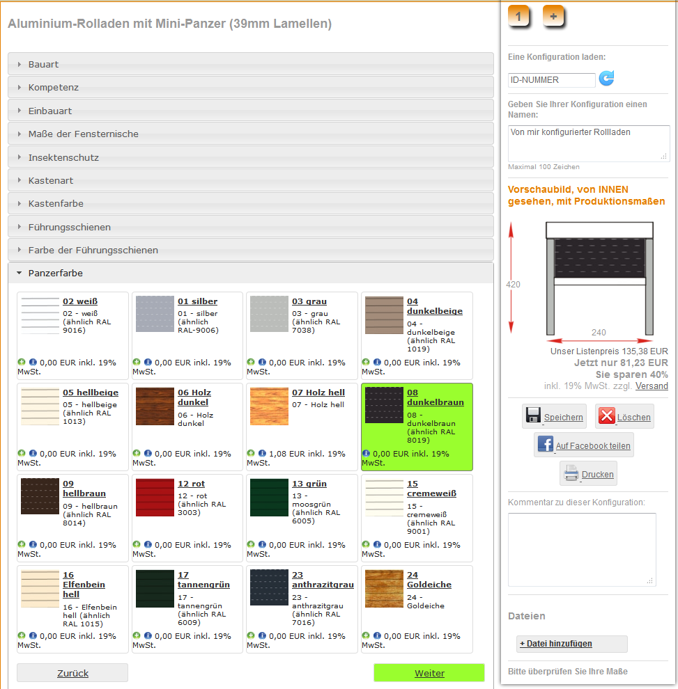Click blue info icon for 04 dunkelbeige

377,362
